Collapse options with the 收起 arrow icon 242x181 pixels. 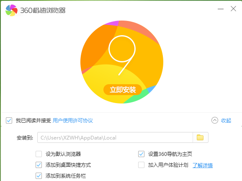coord(215,120)
